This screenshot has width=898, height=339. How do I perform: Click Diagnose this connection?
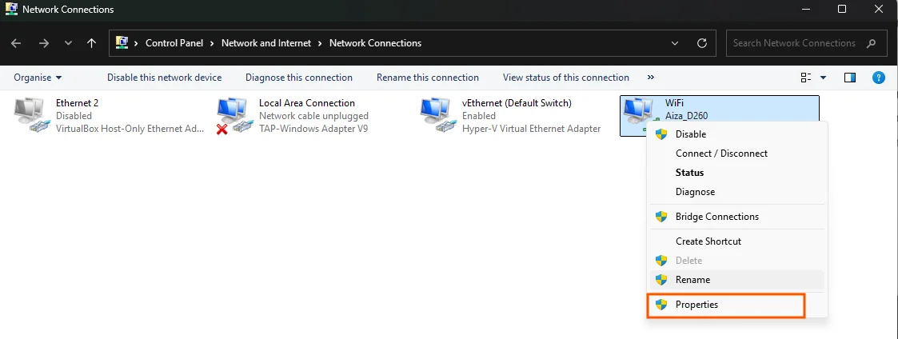[x=299, y=78]
